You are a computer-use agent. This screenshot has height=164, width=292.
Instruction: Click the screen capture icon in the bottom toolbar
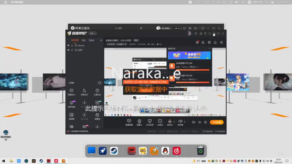129,122
